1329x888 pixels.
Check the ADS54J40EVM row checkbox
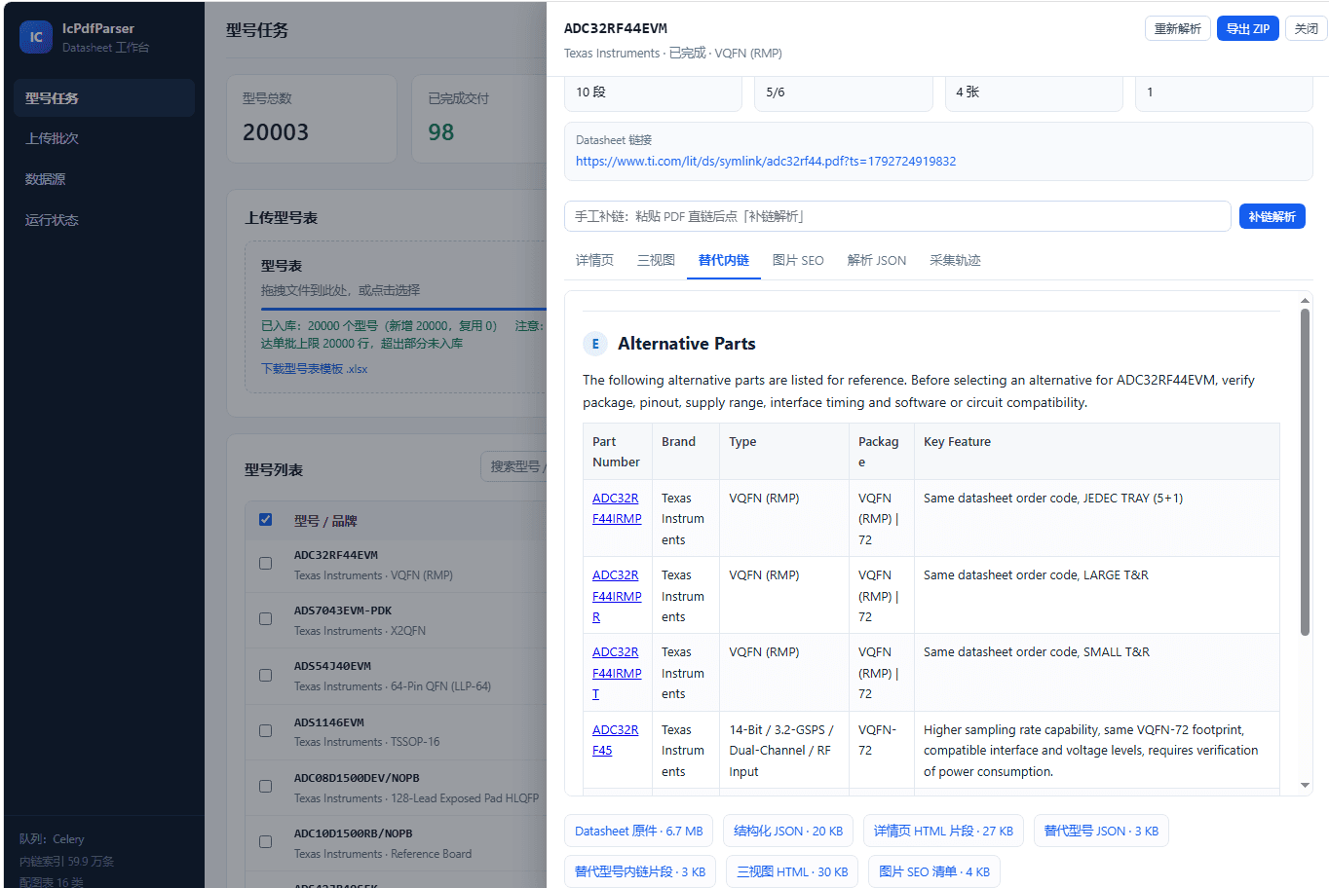(265, 675)
